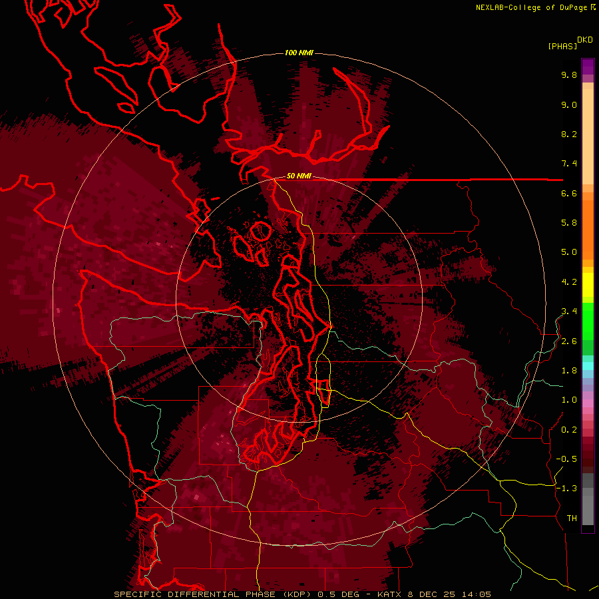Click the 4.2 scale value
The image size is (599, 599).
pyautogui.click(x=569, y=282)
